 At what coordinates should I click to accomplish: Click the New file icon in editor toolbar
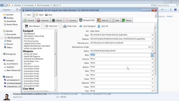click(25, 15)
